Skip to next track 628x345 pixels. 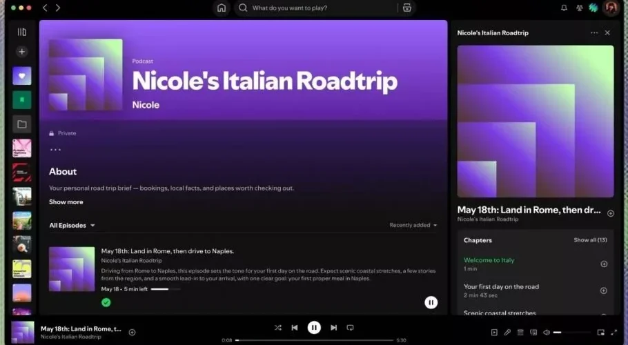pyautogui.click(x=333, y=327)
